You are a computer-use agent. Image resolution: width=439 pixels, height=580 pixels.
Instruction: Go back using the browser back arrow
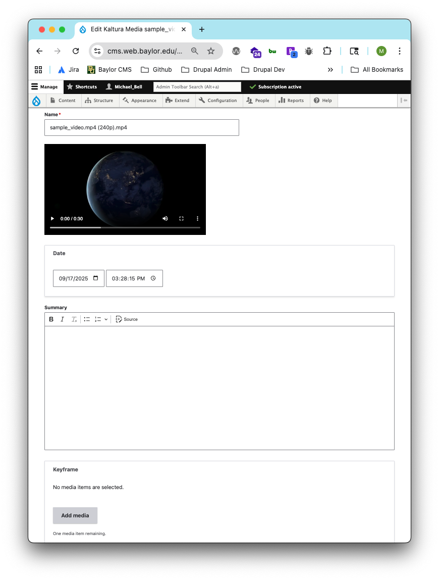39,51
